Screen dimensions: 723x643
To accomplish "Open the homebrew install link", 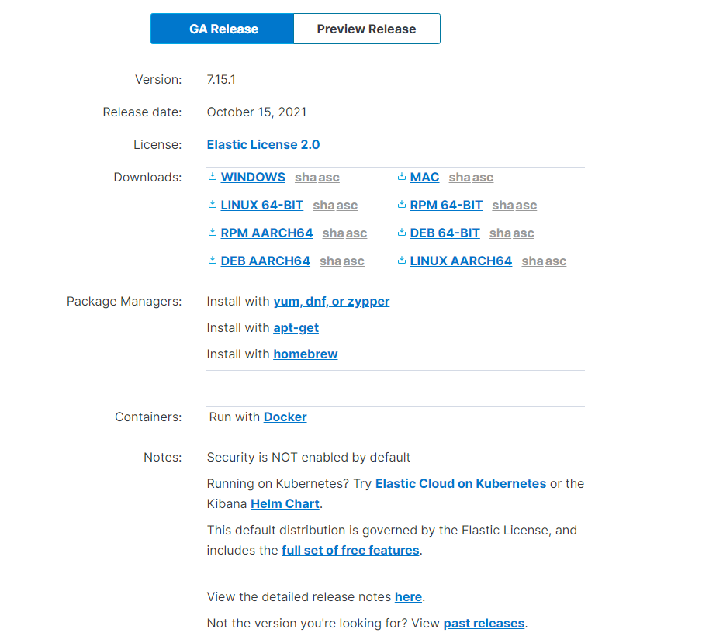I will click(306, 354).
